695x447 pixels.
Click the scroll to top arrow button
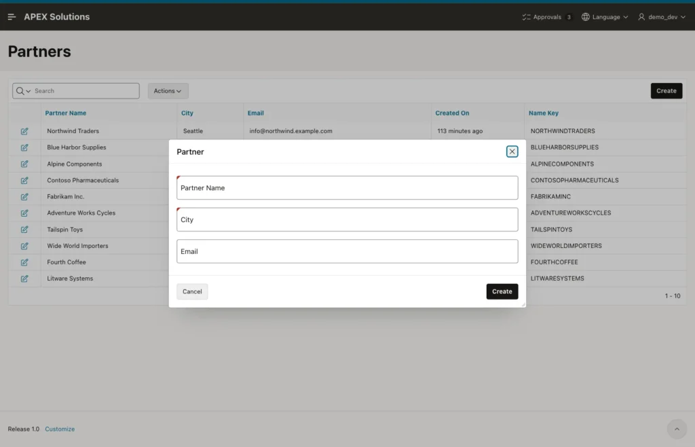tap(677, 429)
